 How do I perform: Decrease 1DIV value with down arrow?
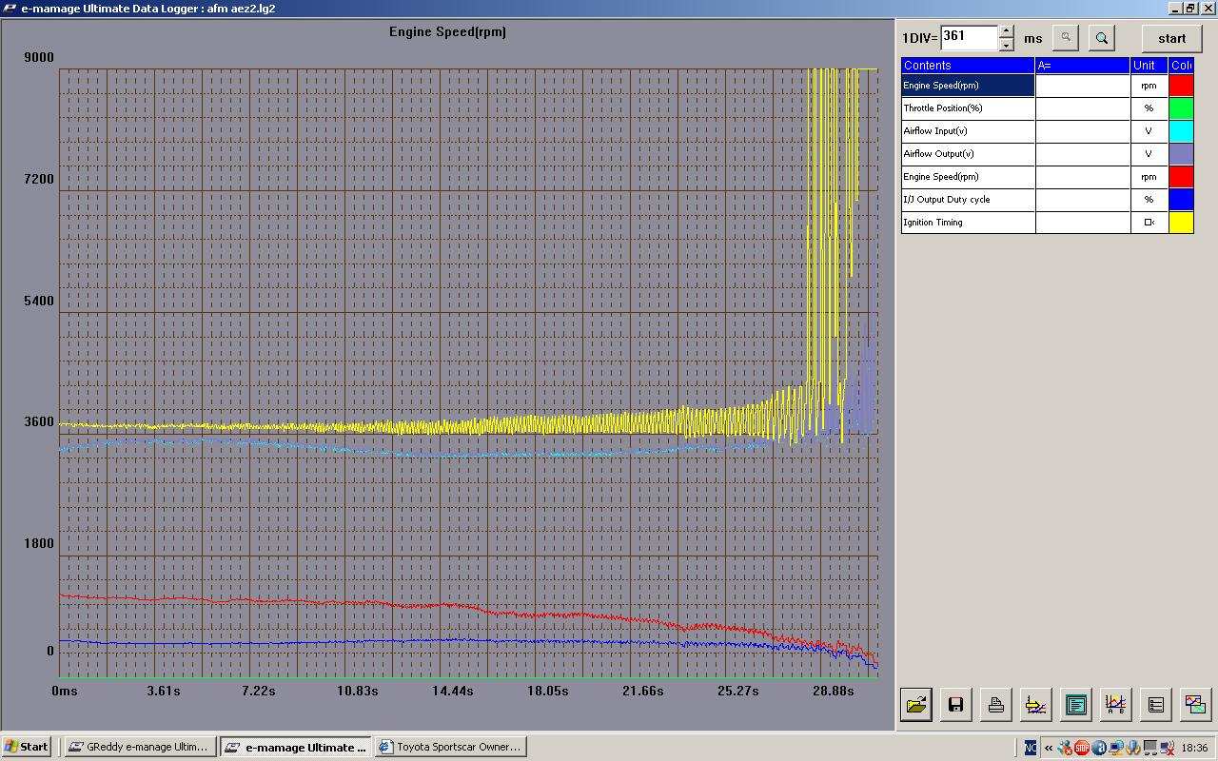coord(1006,45)
